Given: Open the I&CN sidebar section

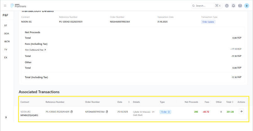Looking at the screenshot, I should pos(7,41).
